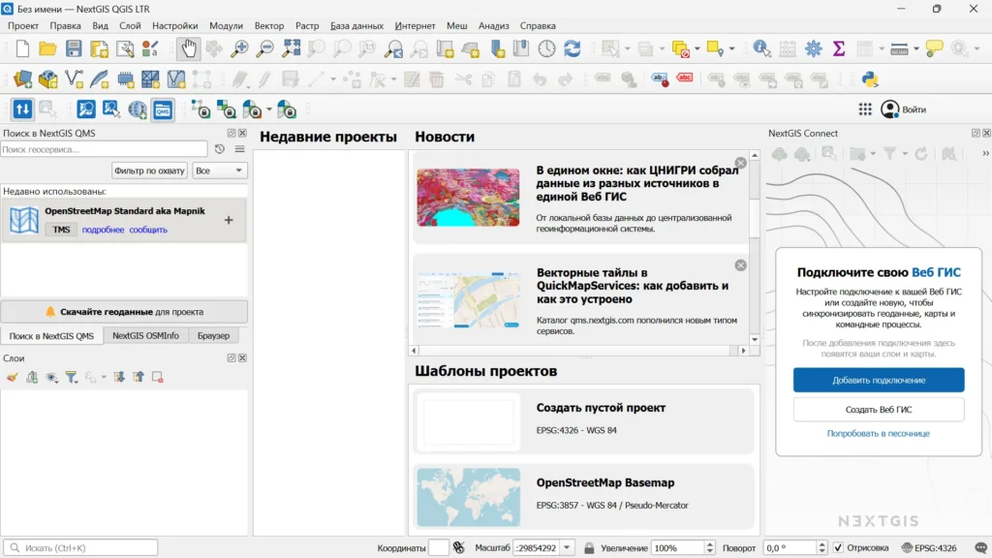The width and height of the screenshot is (992, 558).
Task: Open the messages log speech bubble
Action: pyautogui.click(x=981, y=548)
